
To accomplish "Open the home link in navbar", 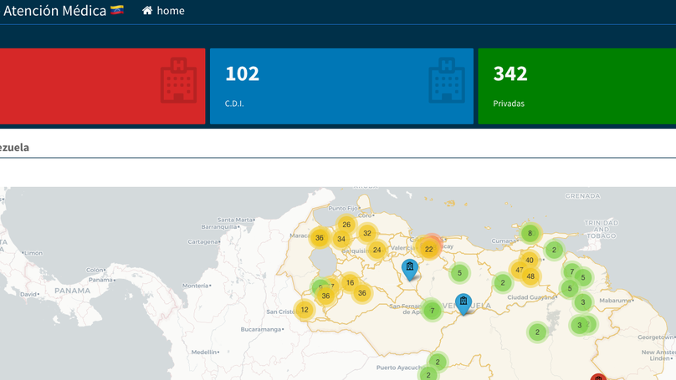I will tap(163, 10).
